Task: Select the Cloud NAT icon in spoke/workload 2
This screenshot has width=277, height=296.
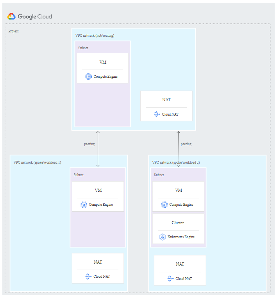Action: click(x=170, y=279)
